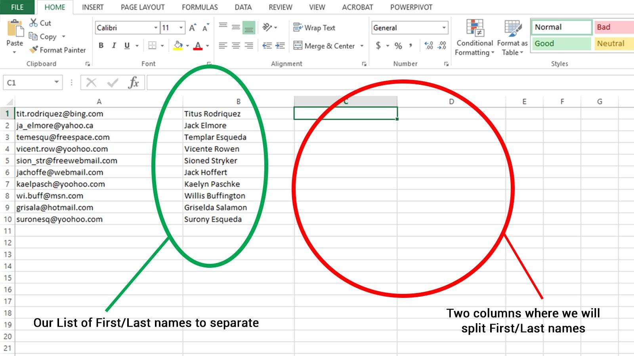Switch to the POWERPIVOT tab

click(x=411, y=7)
